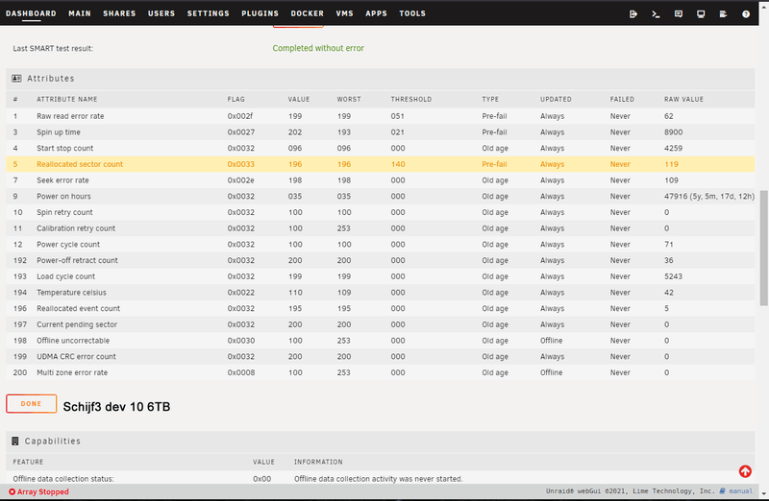Image resolution: width=769 pixels, height=501 pixels.
Task: Click the Attributes section card icon
Action: coord(16,79)
